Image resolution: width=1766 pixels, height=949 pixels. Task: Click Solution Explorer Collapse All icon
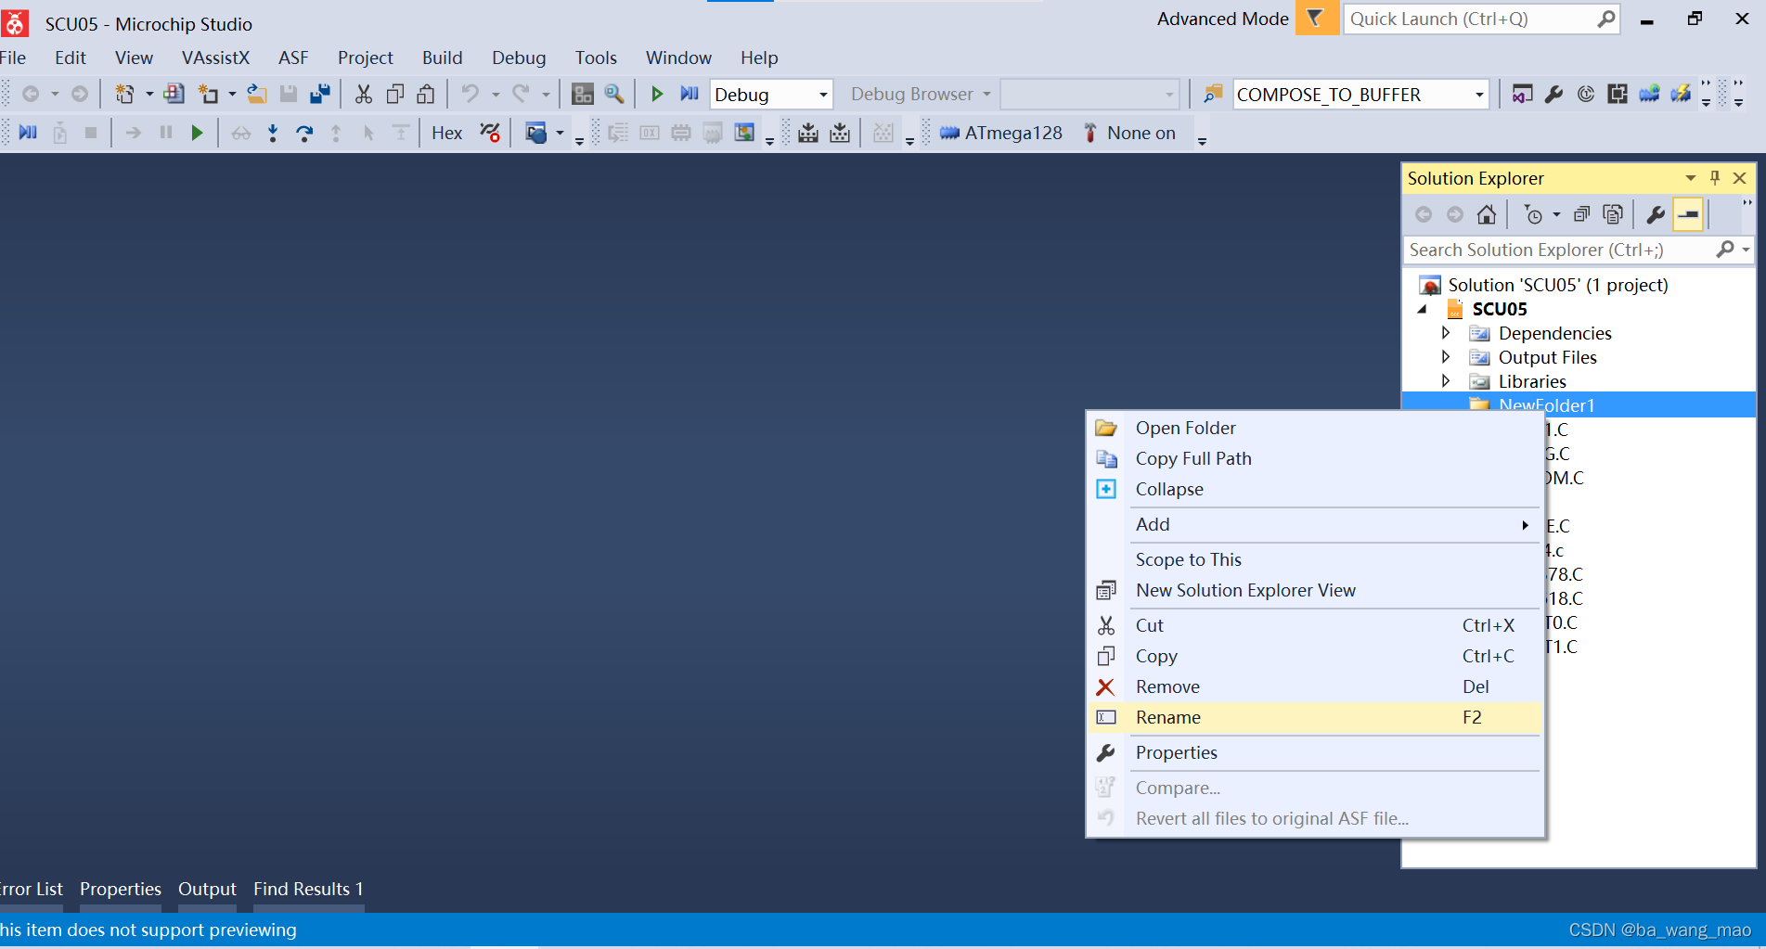1582,215
